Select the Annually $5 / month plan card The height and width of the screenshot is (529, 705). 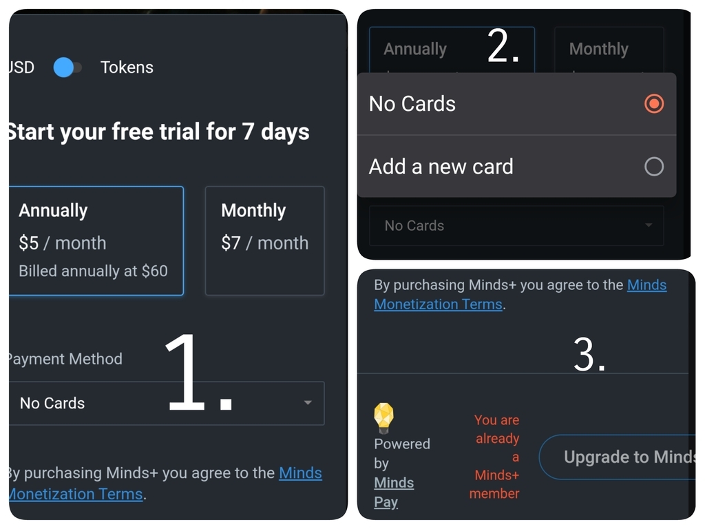tap(96, 240)
